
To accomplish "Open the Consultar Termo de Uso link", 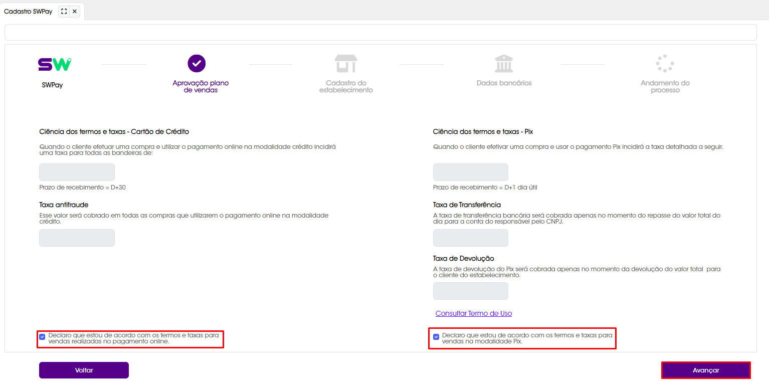I will pos(473,313).
